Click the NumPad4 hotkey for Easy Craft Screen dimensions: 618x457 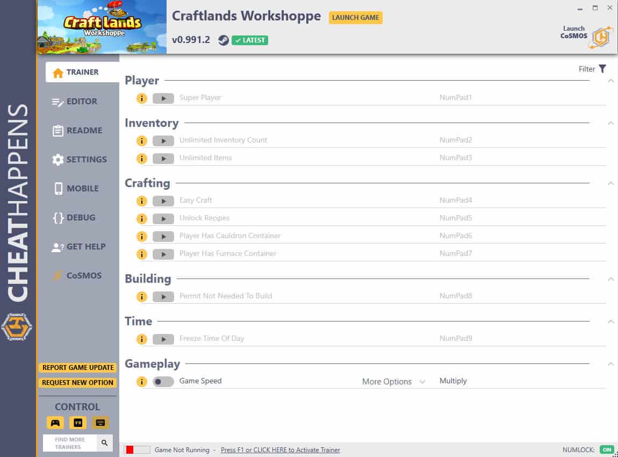point(456,201)
